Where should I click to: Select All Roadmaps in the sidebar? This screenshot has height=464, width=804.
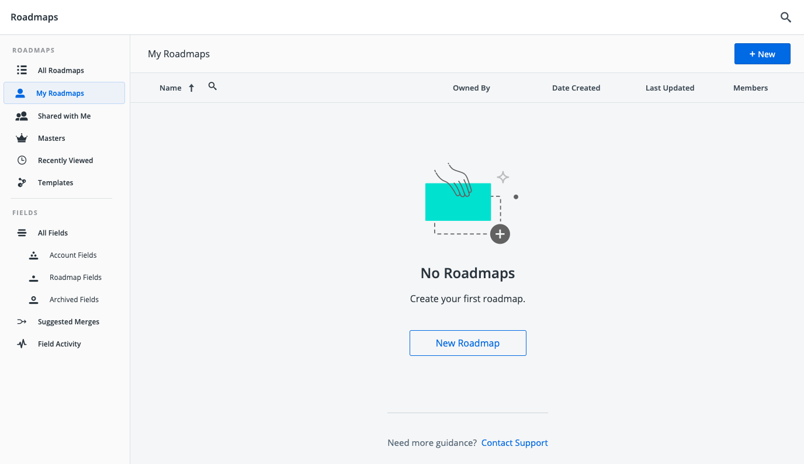click(x=60, y=70)
